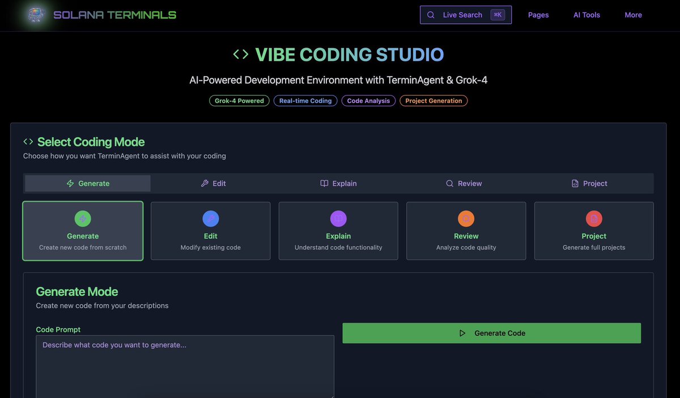Click orange circle icon on Review card
This screenshot has height=398, width=680.
tap(466, 219)
